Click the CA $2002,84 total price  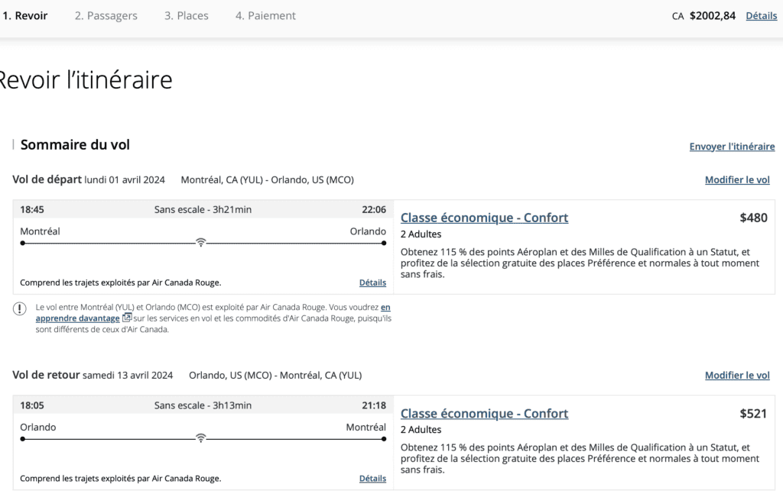711,15
